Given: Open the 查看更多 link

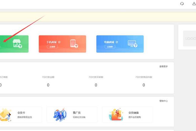Looking at the screenshot, I should (x=164, y=66).
